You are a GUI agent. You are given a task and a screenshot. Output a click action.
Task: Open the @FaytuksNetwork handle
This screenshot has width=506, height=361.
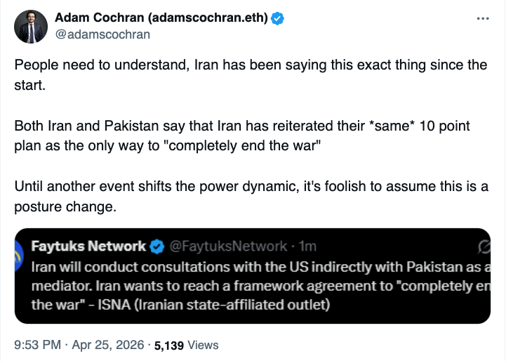[x=227, y=247]
